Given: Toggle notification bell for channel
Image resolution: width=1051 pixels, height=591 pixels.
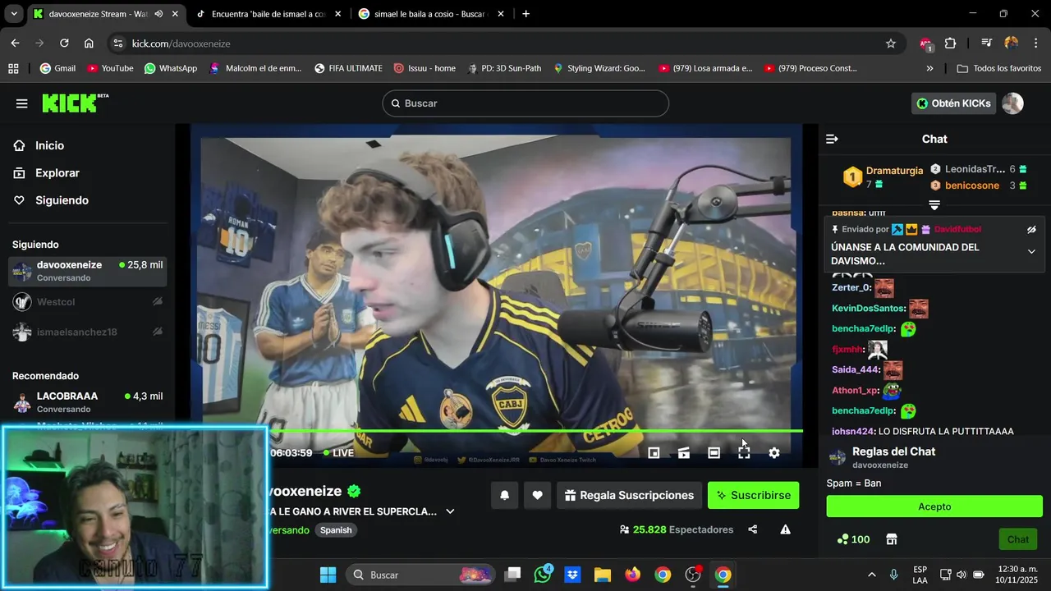Looking at the screenshot, I should (x=505, y=495).
